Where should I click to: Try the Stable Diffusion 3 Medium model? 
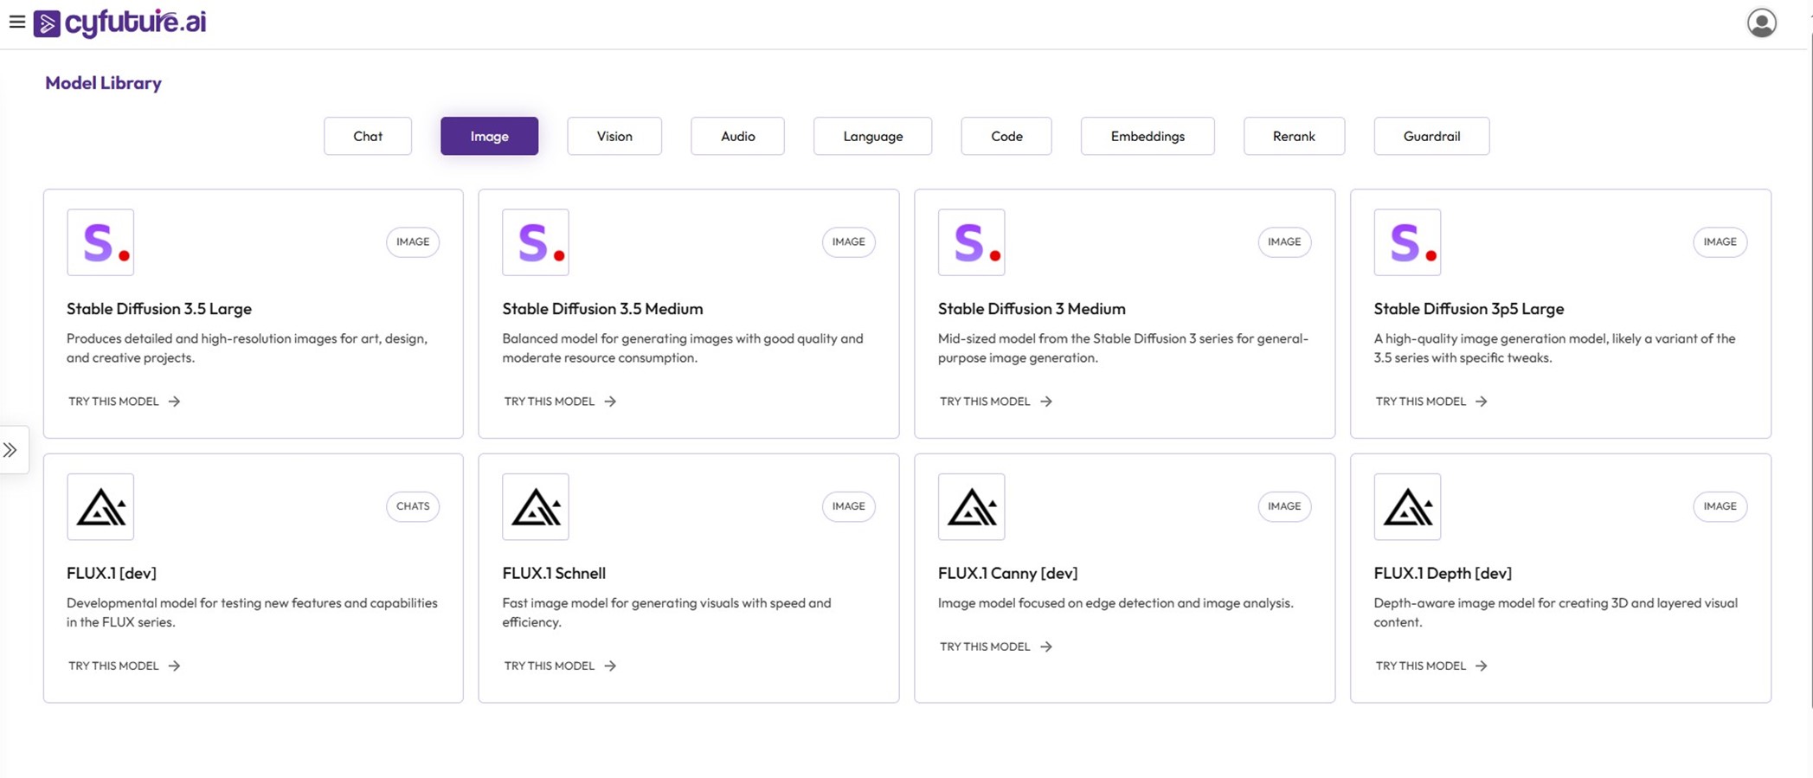click(x=995, y=402)
